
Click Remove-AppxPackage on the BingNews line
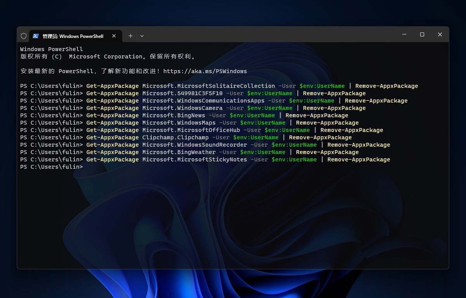click(x=317, y=115)
